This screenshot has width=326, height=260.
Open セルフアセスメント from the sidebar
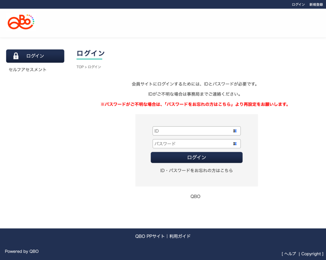click(x=28, y=70)
